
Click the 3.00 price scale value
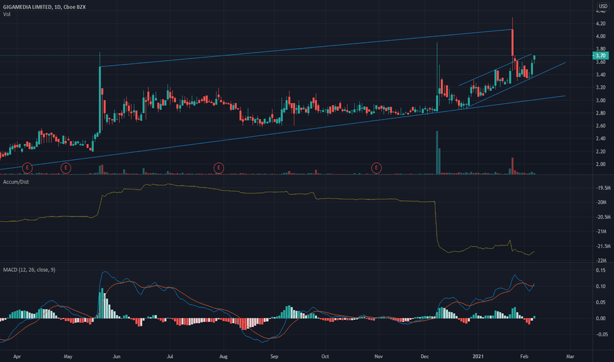point(601,101)
